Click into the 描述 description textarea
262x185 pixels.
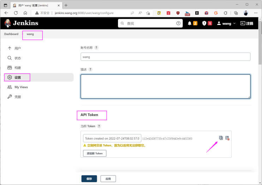click(x=165, y=86)
